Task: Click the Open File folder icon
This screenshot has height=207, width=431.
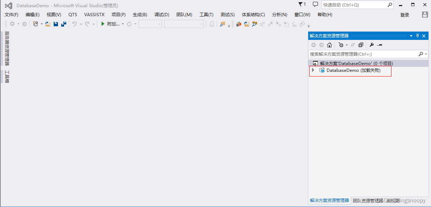Action: 48,24
